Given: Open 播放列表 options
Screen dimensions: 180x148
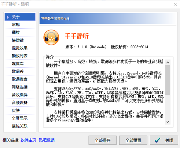Looking at the screenshot, I should (19, 56).
